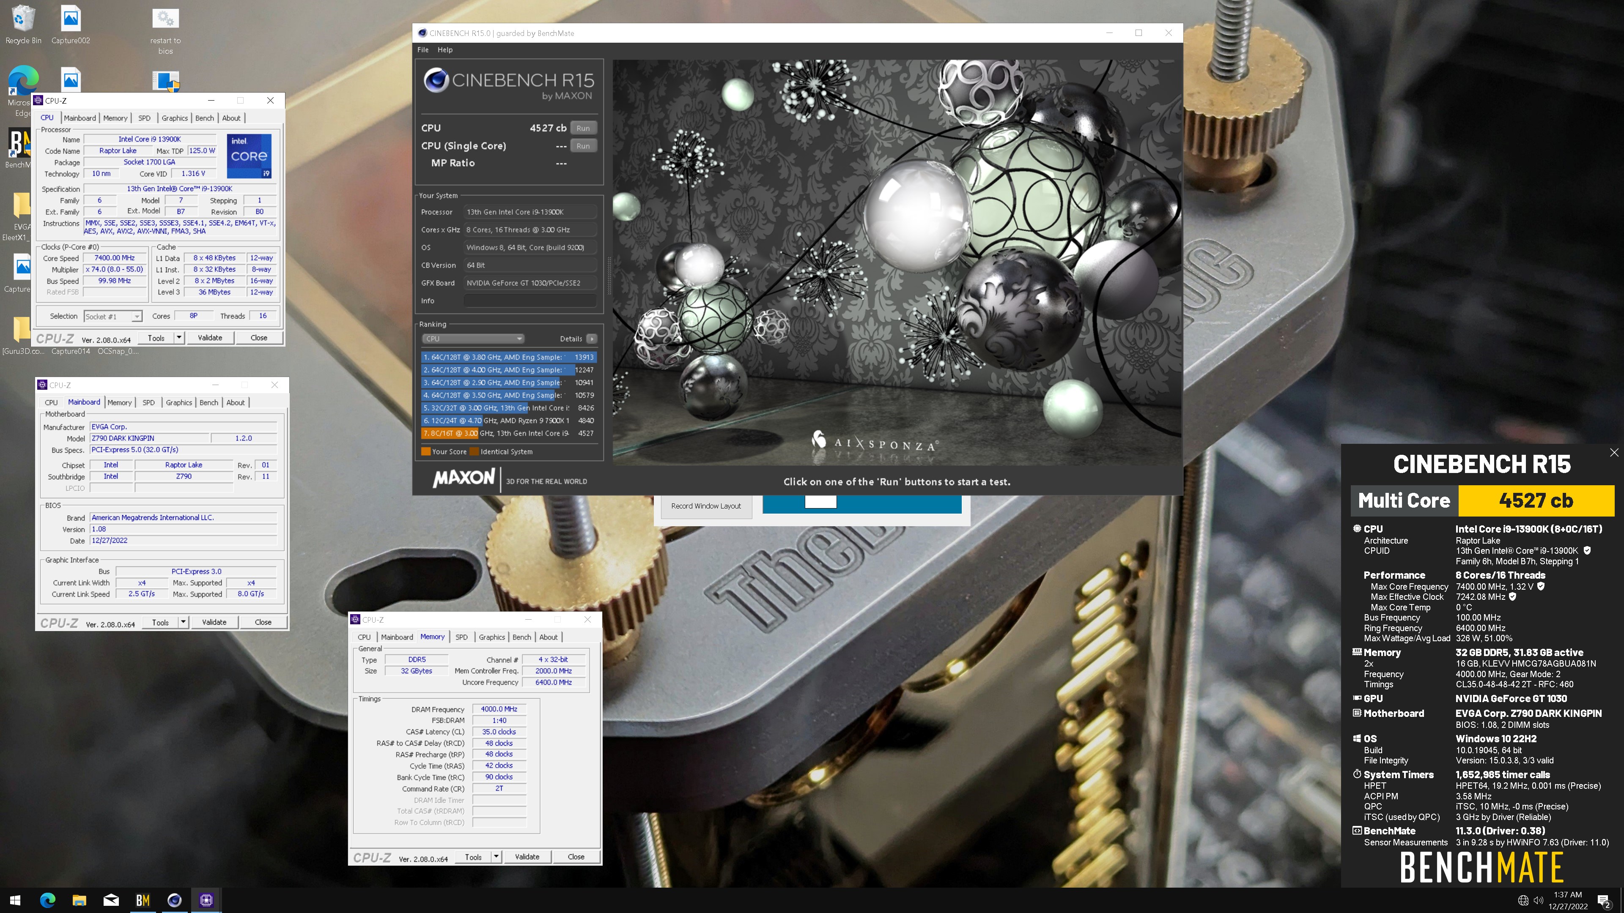This screenshot has height=913, width=1624.
Task: Open the Microsoft Edge desktop shortcut
Action: [22, 91]
